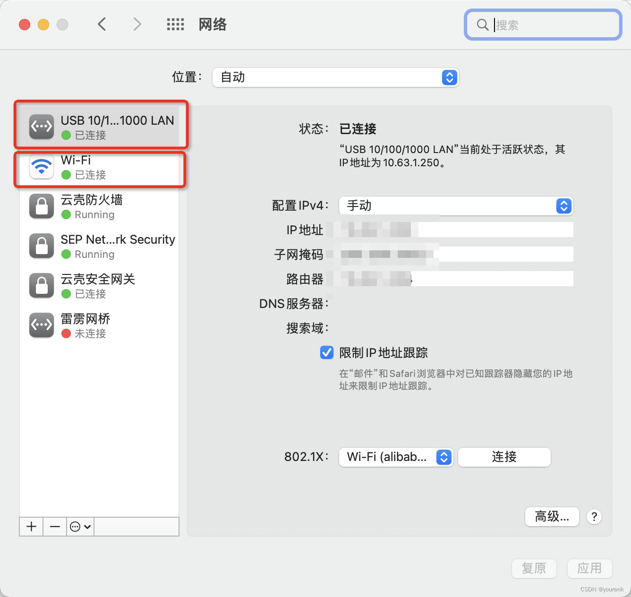This screenshot has height=597, width=631.
Task: Open 高级... advanced settings
Action: (552, 517)
